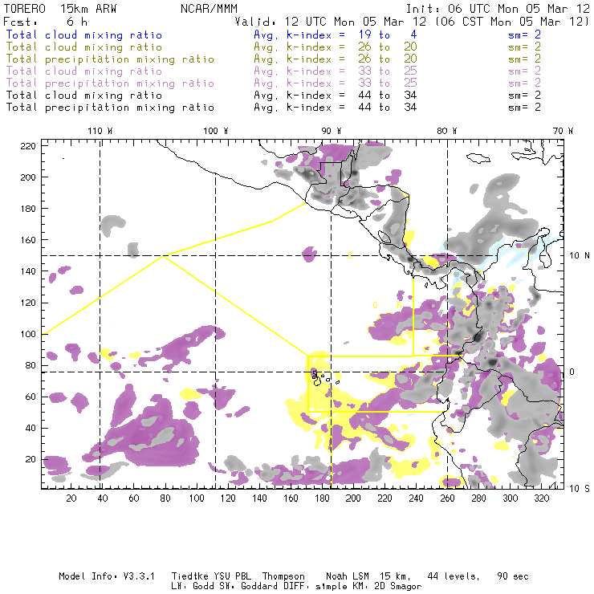Click '110 W' longitude label
This screenshot has height=594, width=594.
[x=100, y=131]
